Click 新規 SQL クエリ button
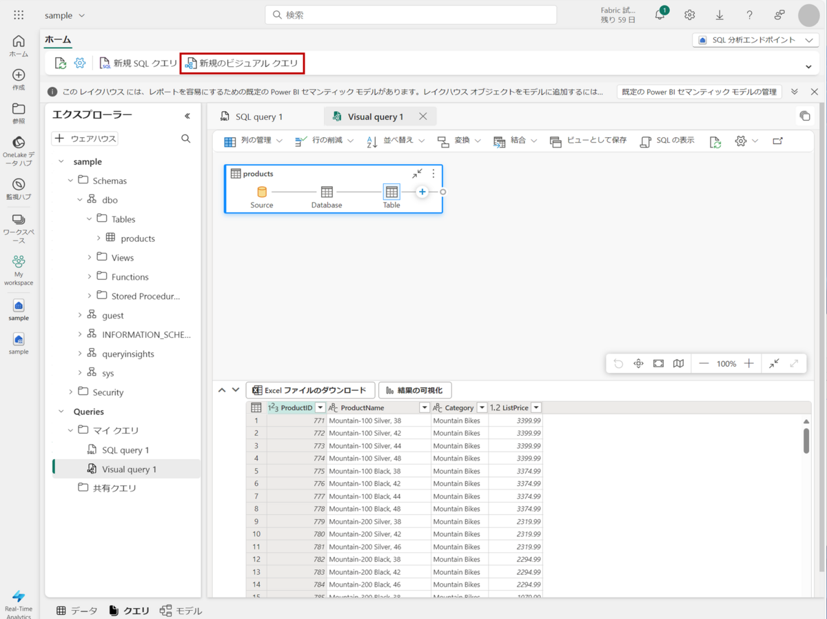 coord(139,63)
